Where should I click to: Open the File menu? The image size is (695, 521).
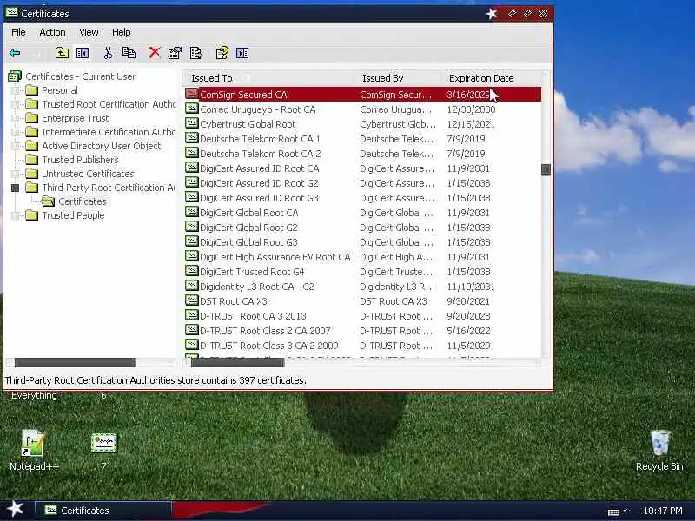[x=18, y=32]
